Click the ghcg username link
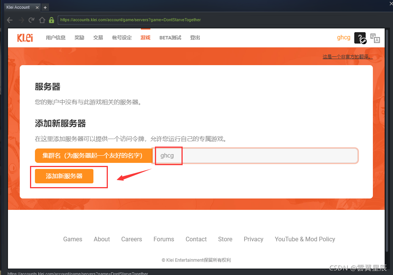The height and width of the screenshot is (275, 393). (x=344, y=37)
